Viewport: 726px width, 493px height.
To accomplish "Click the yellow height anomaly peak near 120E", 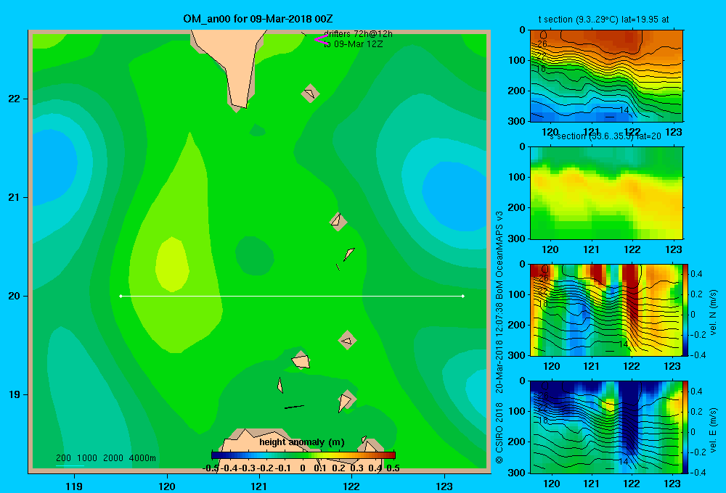I will coord(172,265).
